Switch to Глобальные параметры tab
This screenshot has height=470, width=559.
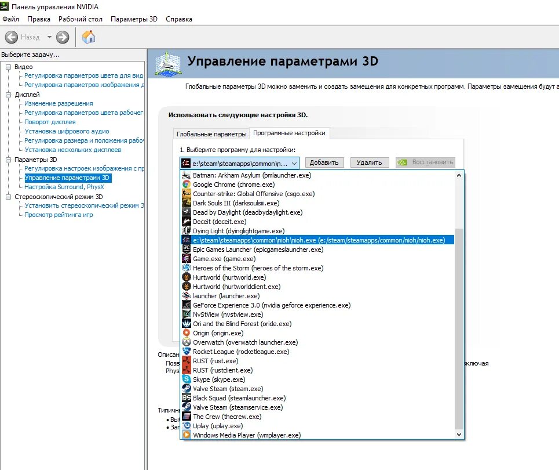[x=211, y=134]
